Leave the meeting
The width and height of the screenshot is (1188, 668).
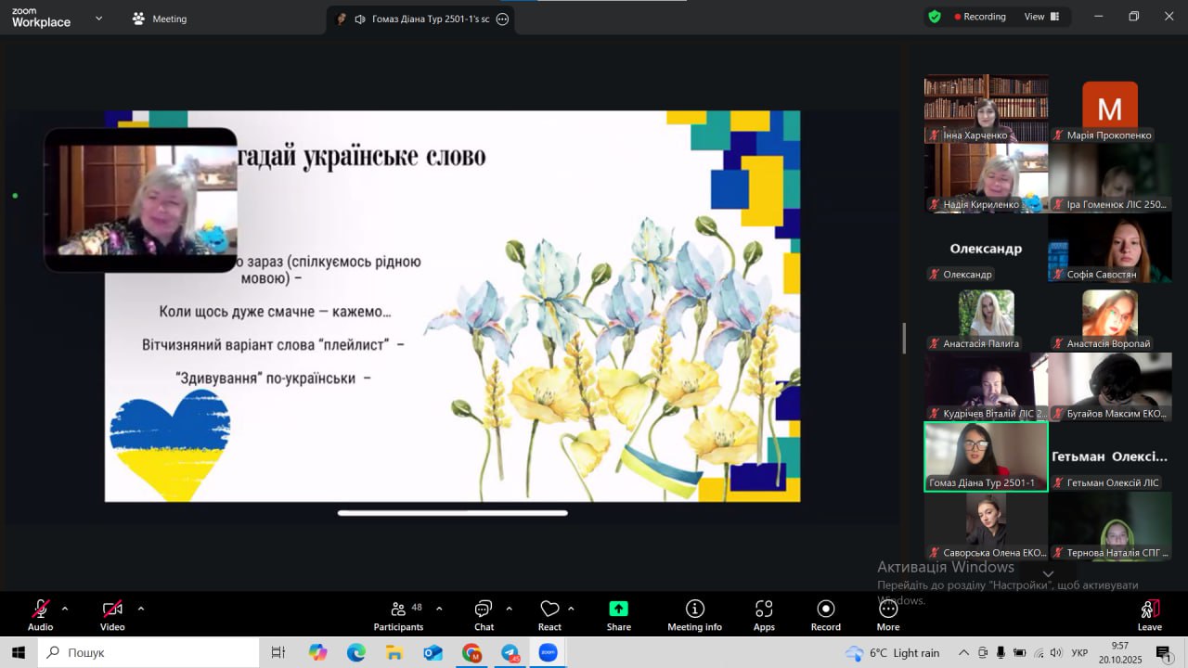pos(1149,612)
